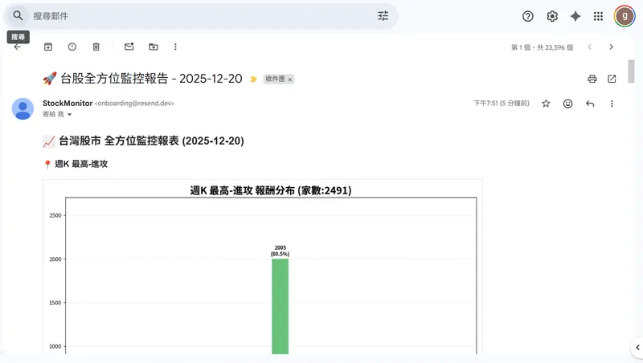Open Google apps grid
The width and height of the screenshot is (643, 363).
598,16
